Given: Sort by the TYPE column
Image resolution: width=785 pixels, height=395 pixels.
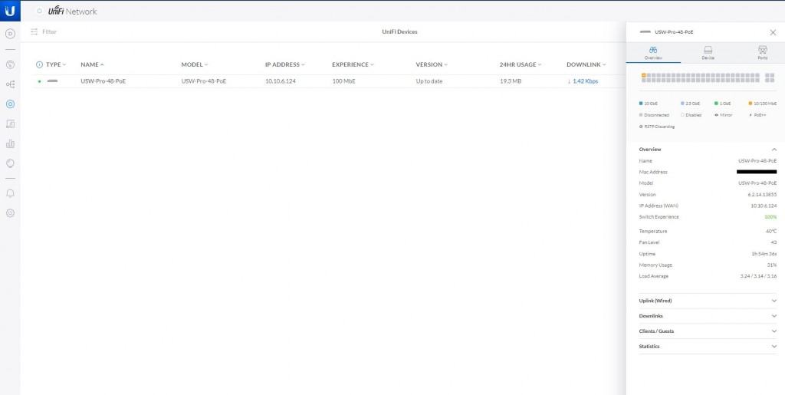Looking at the screenshot, I should 56,64.
